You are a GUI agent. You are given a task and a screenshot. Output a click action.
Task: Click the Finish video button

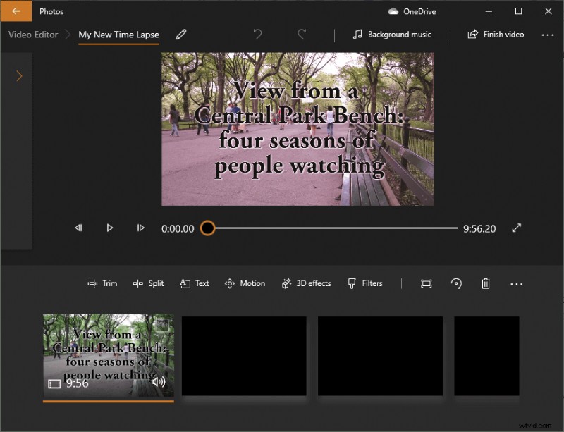coord(496,34)
